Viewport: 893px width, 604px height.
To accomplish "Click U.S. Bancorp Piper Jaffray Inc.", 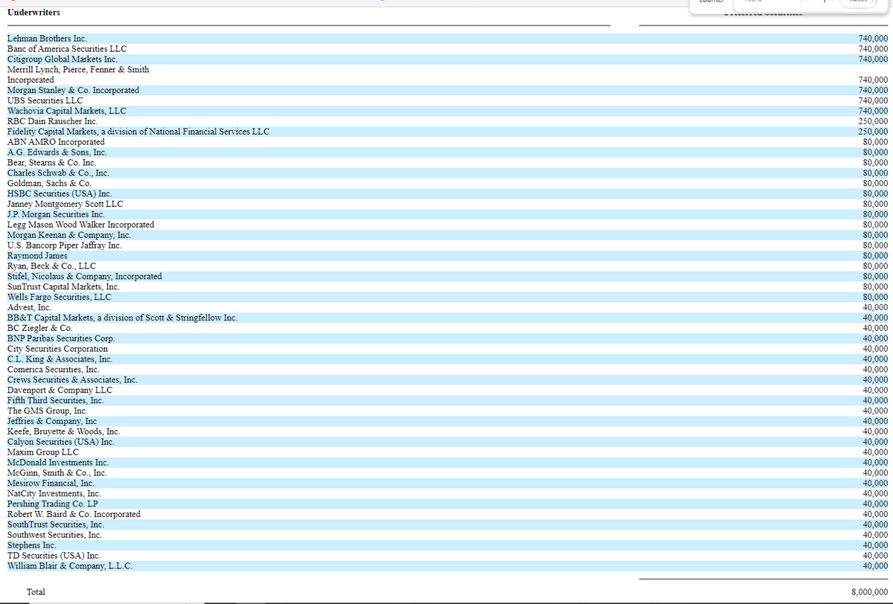I will (64, 245).
